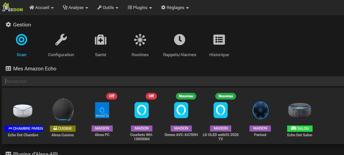Click the MAISON tag above Courbets WH-1000XM4
Screen dimensions: 344x155
pyautogui.click(x=142, y=128)
